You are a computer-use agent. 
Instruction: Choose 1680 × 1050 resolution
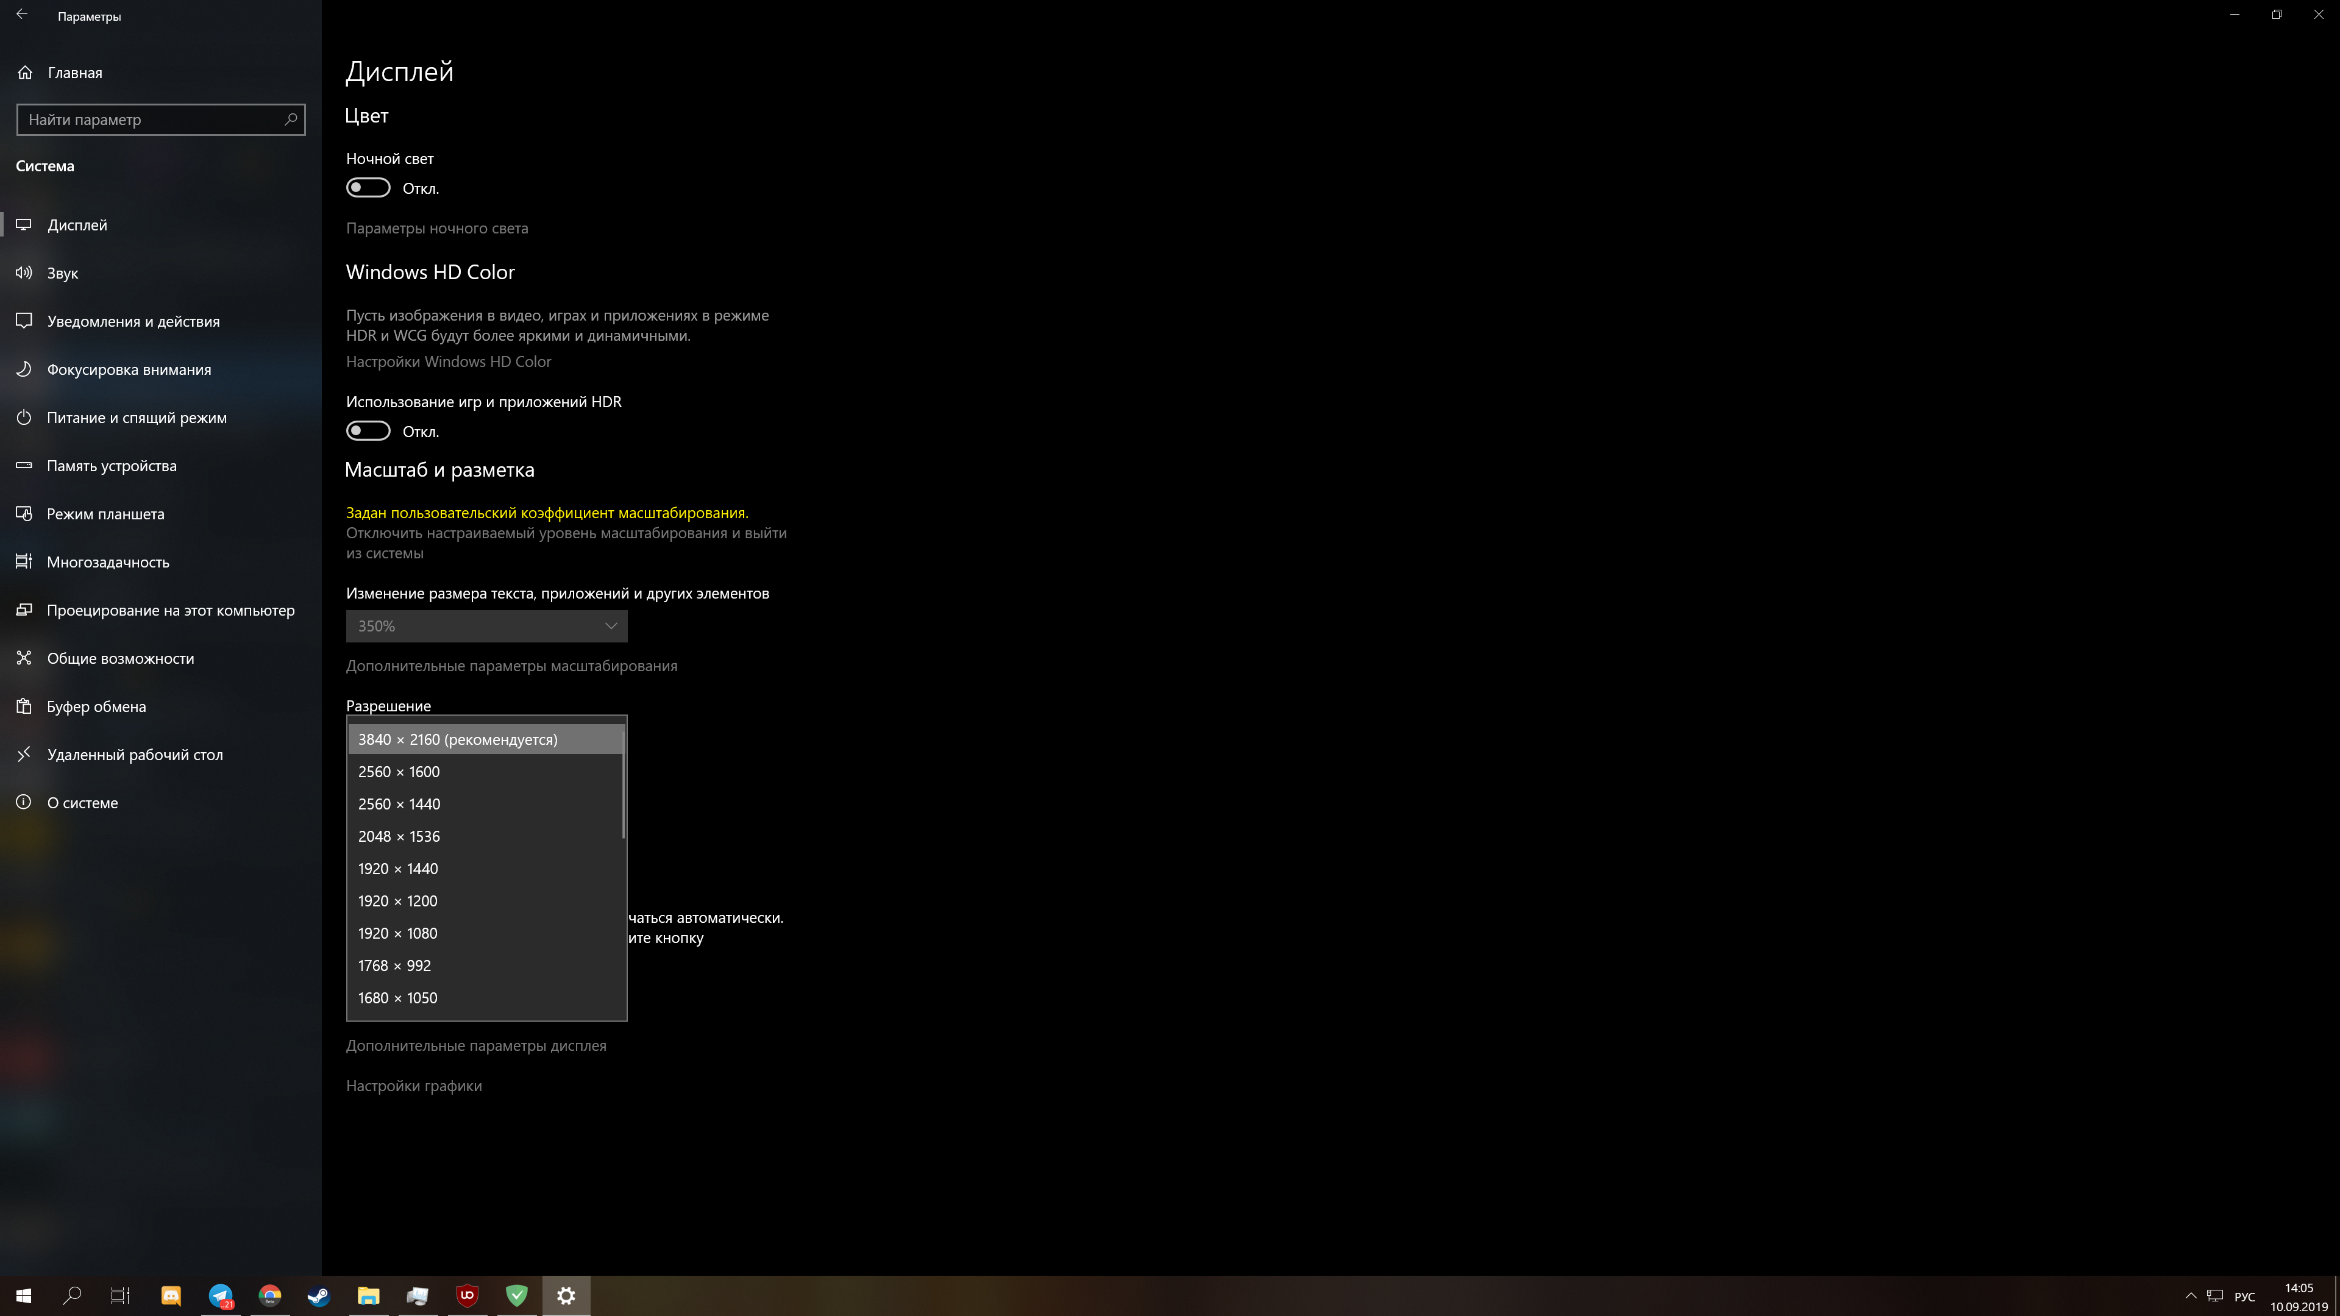486,998
